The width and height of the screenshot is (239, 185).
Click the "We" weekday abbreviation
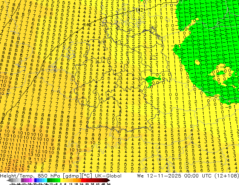[x=140, y=176]
